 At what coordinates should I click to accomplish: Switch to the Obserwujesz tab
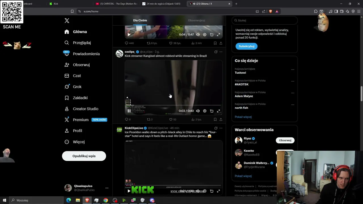tap(197, 20)
